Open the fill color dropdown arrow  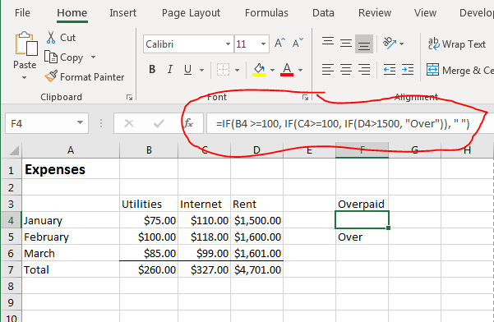pos(273,70)
